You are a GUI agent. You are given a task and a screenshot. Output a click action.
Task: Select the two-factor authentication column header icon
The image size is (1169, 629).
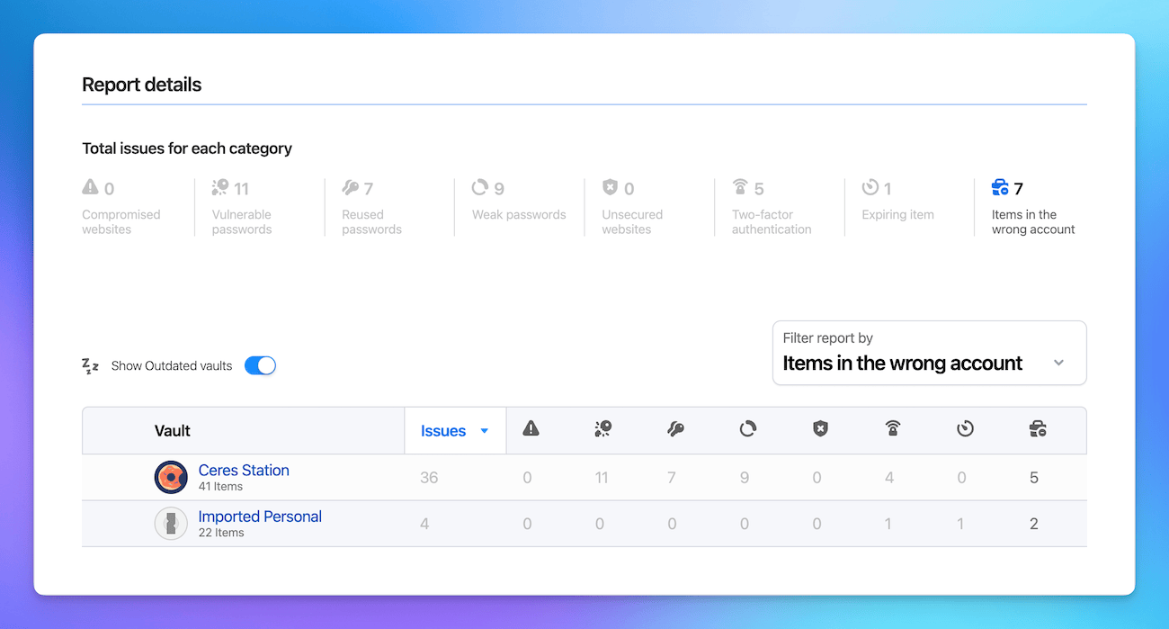(x=893, y=429)
